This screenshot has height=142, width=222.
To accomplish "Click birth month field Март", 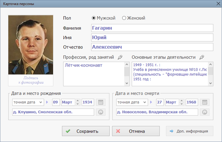I will [68, 102].
